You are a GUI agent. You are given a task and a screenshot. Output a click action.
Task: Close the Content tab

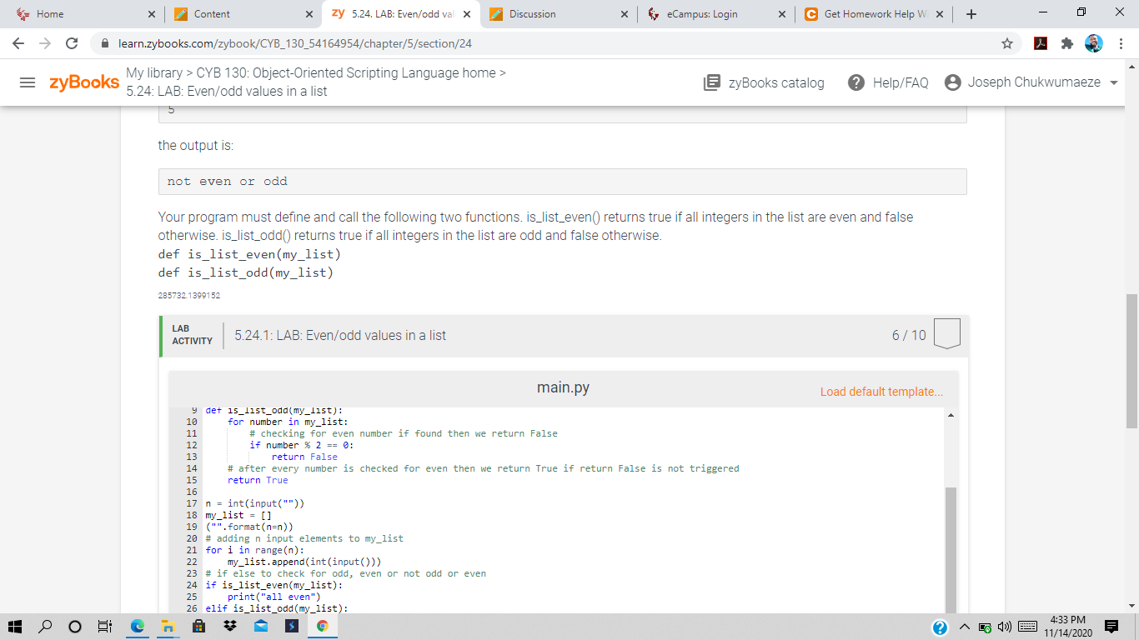(x=309, y=14)
